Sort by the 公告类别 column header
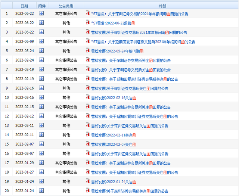The height and width of the screenshot is (196, 239). (x=66, y=6)
